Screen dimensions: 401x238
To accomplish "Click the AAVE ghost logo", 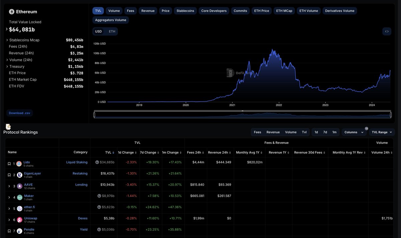I will point(19,186).
